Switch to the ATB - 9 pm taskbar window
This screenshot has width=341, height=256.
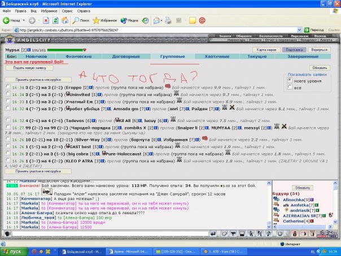point(224,251)
